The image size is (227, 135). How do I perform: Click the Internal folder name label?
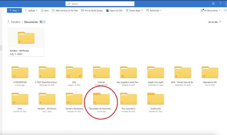[x=101, y=82]
